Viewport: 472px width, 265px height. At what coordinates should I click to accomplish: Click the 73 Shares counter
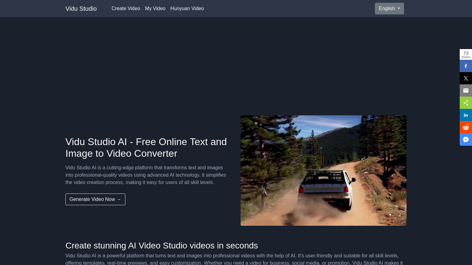point(466,54)
